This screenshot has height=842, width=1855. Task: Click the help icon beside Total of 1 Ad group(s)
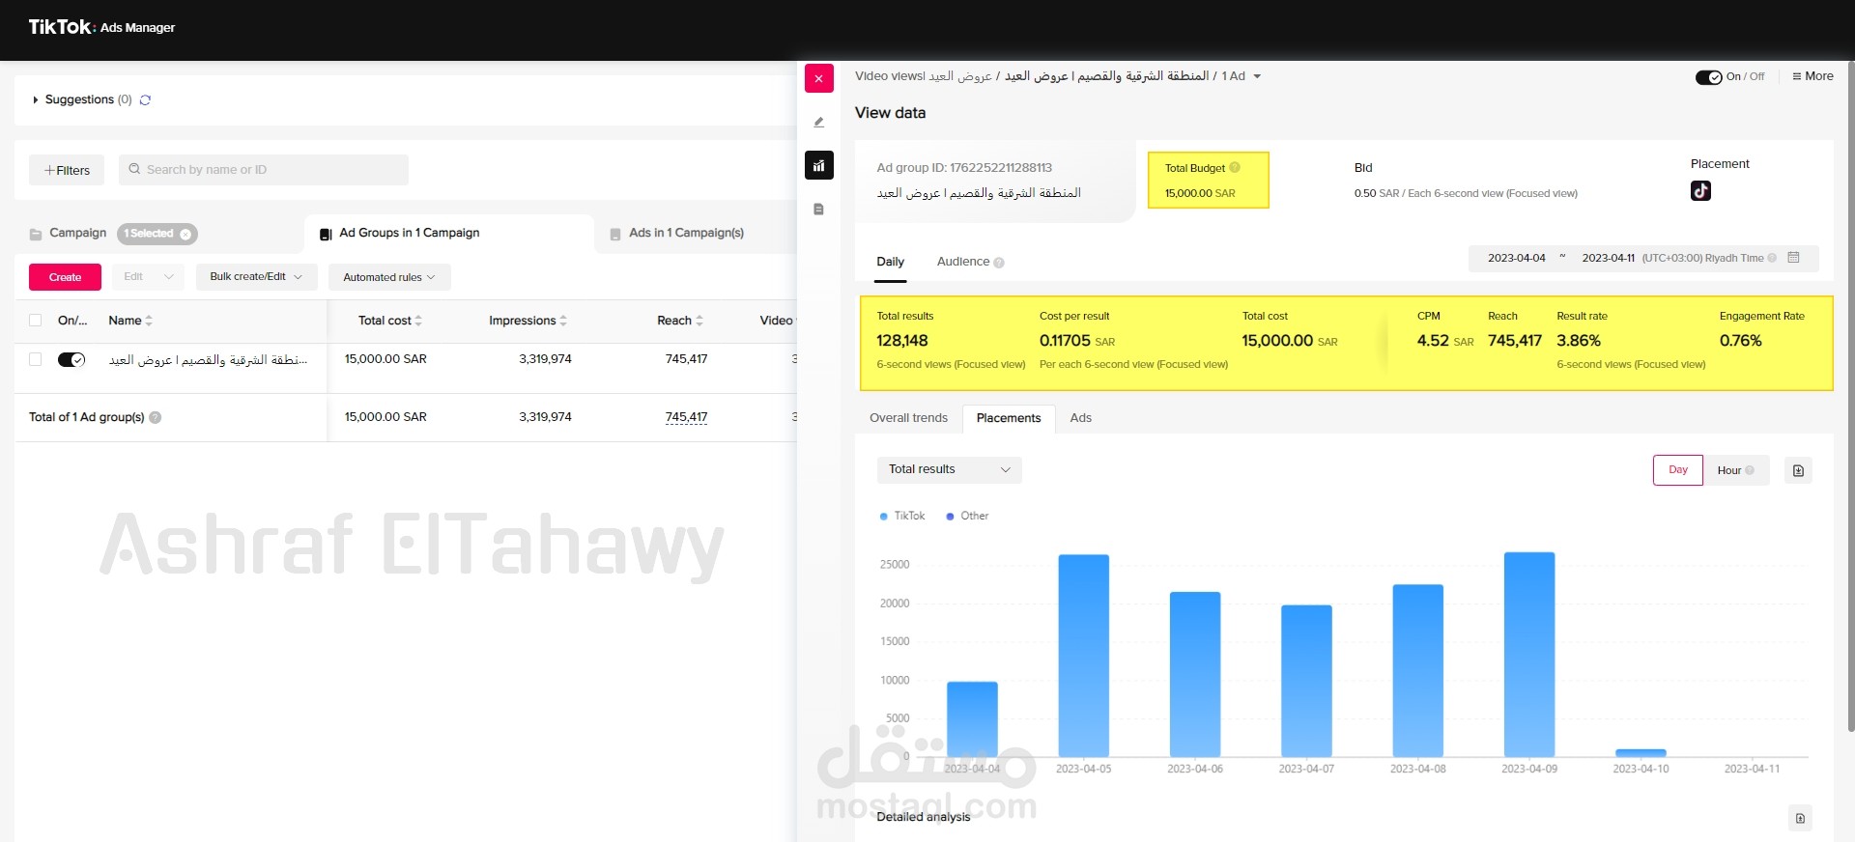click(x=156, y=417)
